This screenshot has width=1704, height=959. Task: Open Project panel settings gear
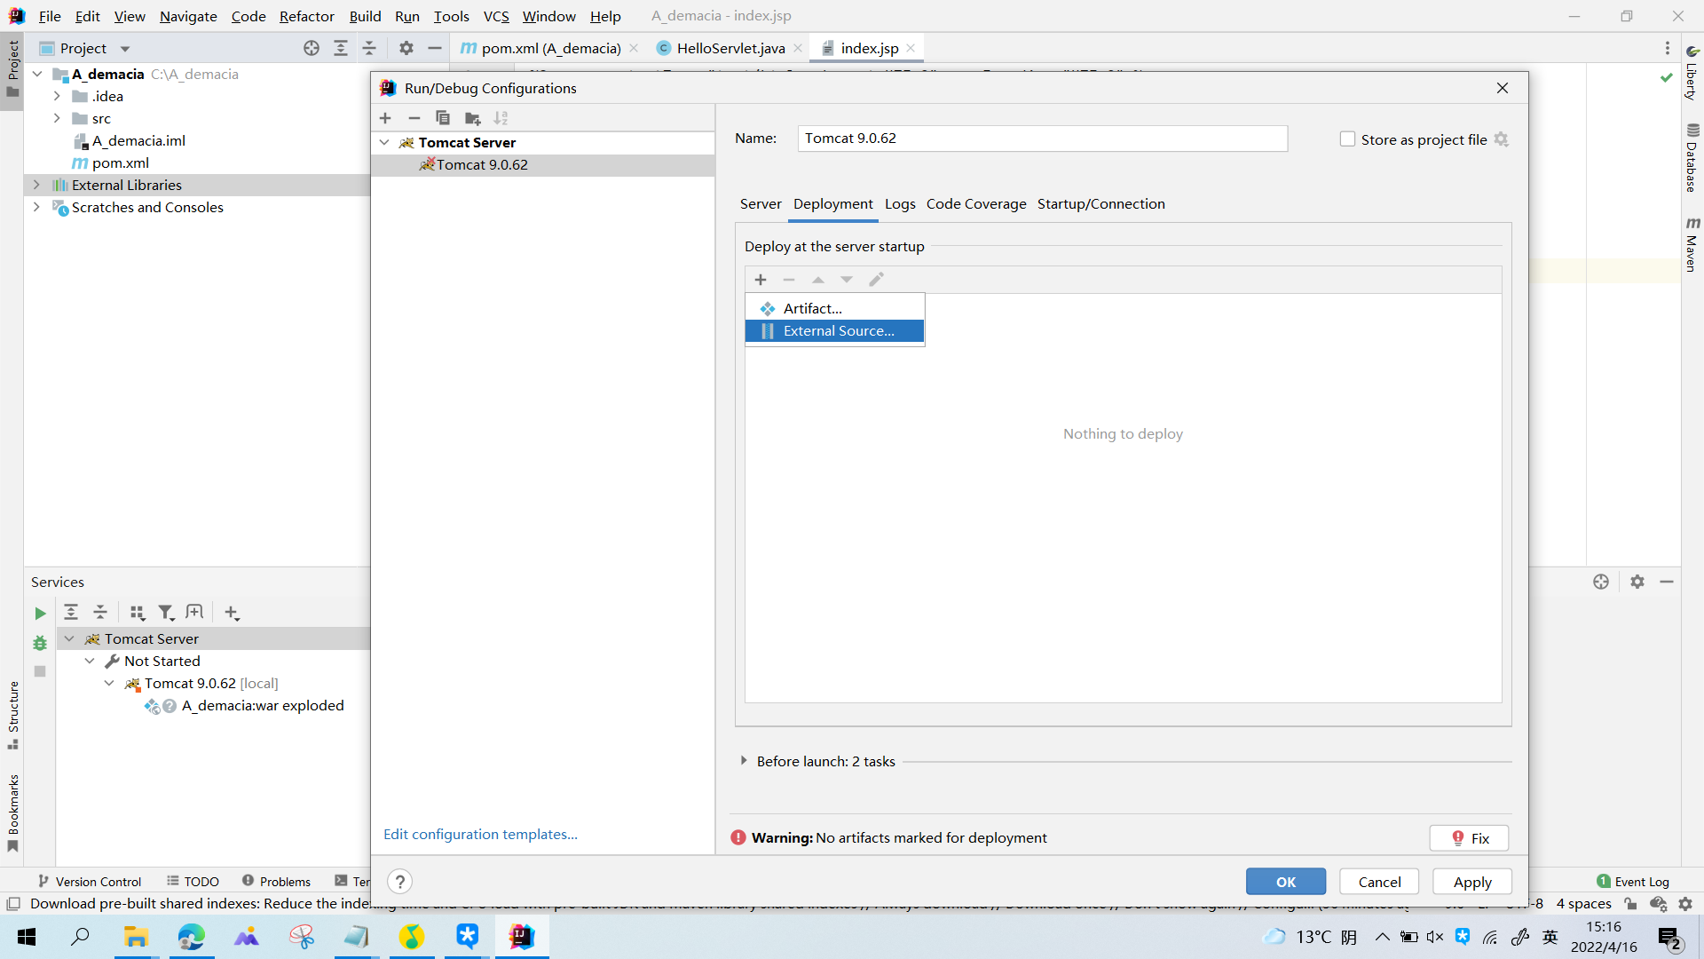click(406, 48)
